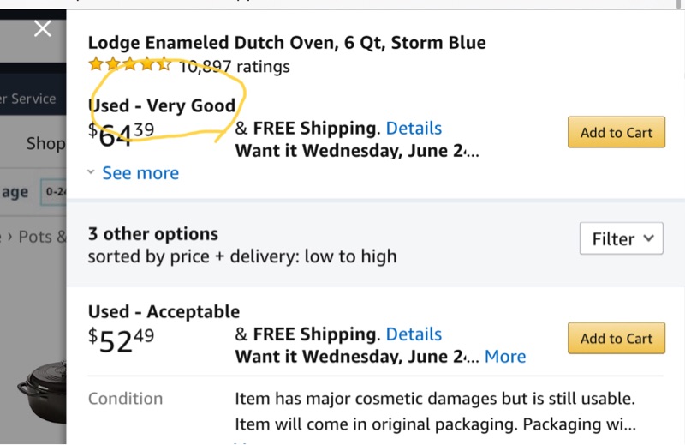The image size is (685, 445).
Task: Open the age range dropdown in the background
Action: coord(54,192)
